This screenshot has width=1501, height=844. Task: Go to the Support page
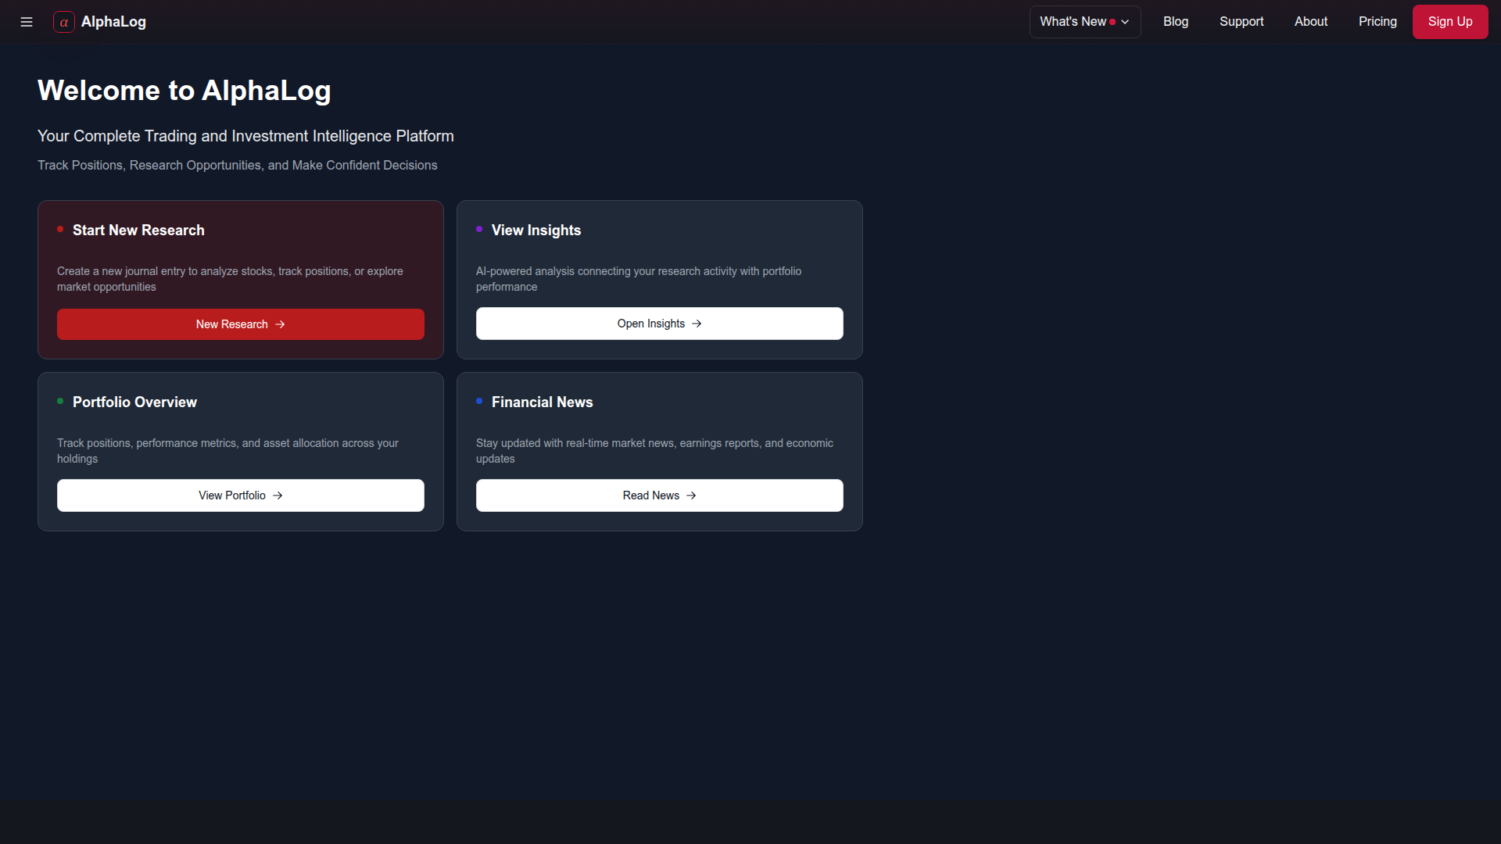pos(1241,22)
